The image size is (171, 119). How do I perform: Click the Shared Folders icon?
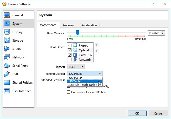pyautogui.click(x=7, y=83)
